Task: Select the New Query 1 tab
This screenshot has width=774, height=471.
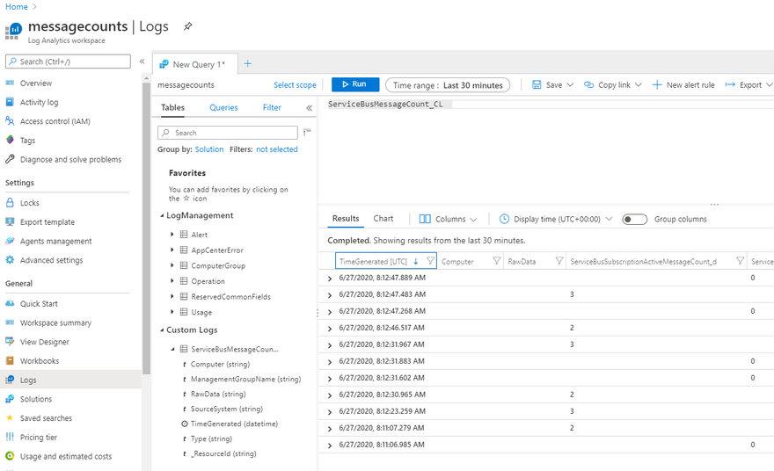Action: click(195, 64)
